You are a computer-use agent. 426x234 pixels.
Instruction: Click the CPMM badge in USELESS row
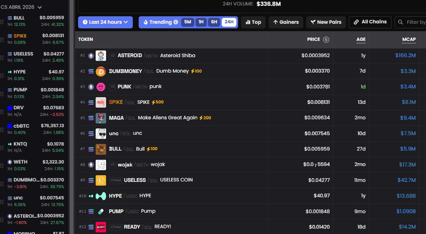click(x=116, y=180)
